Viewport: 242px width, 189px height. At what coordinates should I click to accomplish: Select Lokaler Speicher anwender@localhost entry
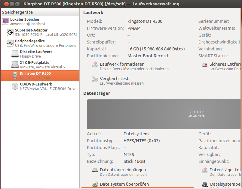(x=40, y=22)
